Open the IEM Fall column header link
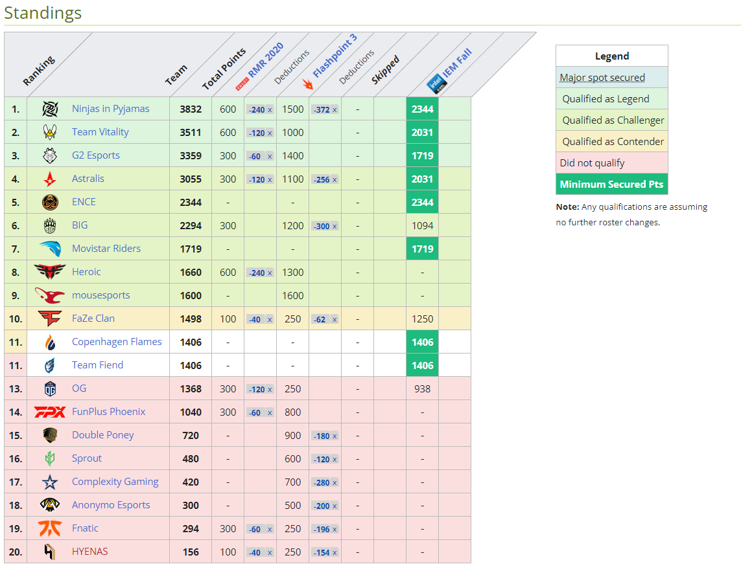Viewport: 741px width, 573px height. (x=457, y=63)
